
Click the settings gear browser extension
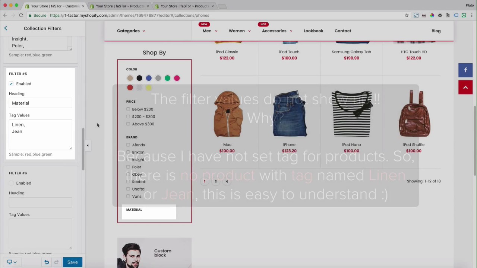click(440, 15)
